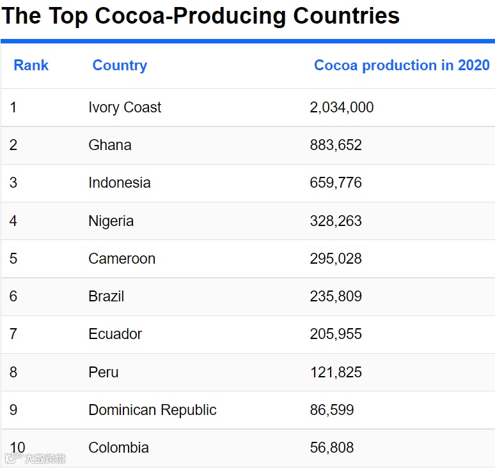Click the Dominican Republic cell

[152, 410]
